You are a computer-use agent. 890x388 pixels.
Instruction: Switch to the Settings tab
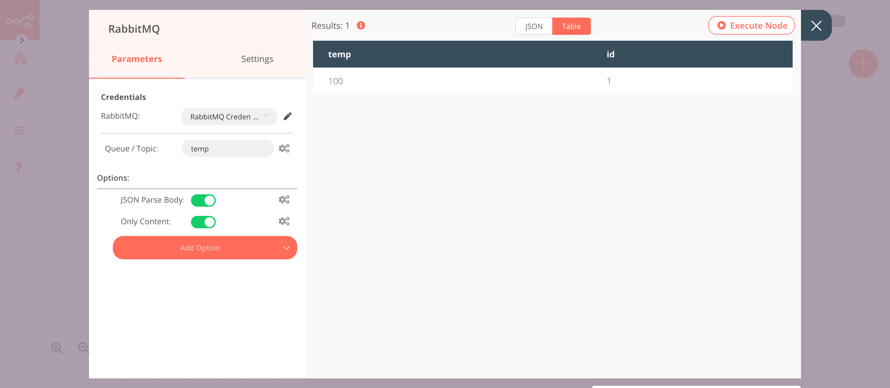[256, 59]
